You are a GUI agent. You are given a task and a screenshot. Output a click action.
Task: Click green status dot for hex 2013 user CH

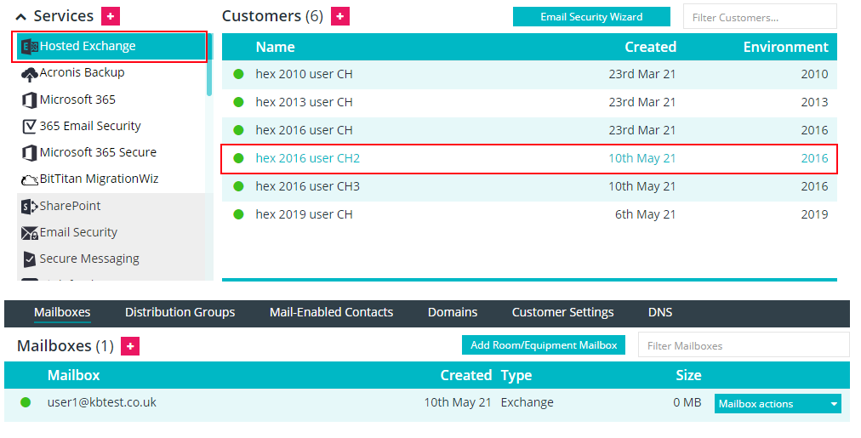click(238, 102)
